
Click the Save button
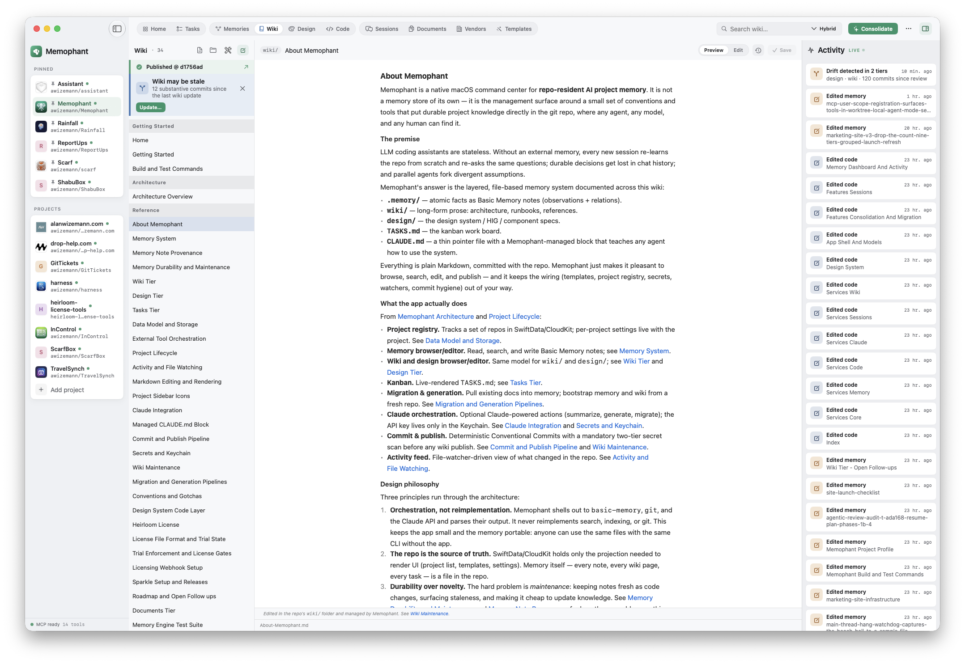click(782, 50)
